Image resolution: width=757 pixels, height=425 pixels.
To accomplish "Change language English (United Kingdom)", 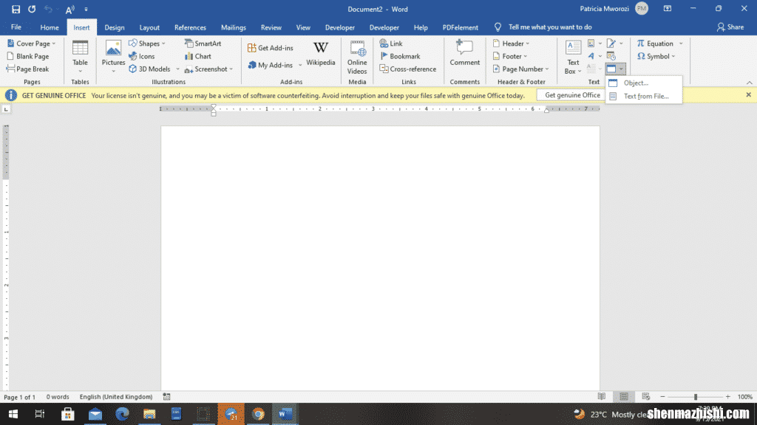I will 116,397.
